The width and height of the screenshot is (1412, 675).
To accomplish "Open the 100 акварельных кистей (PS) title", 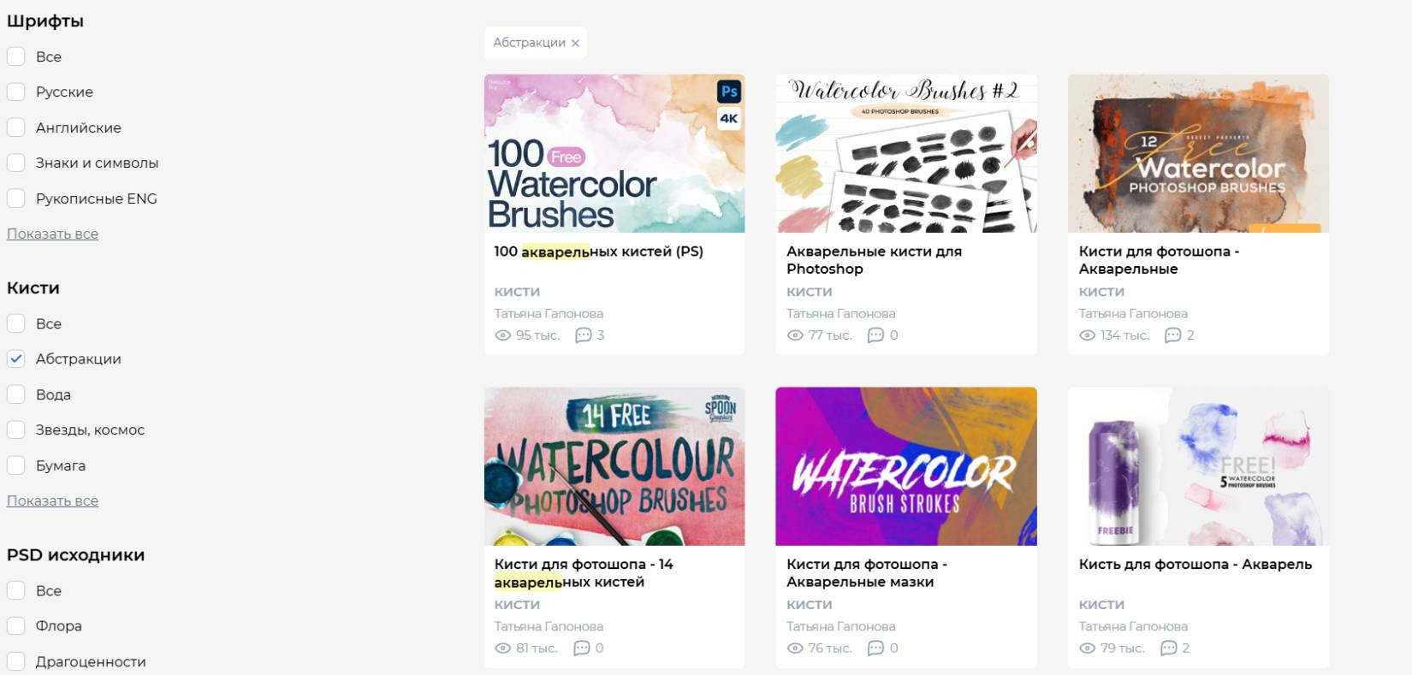I will [598, 252].
